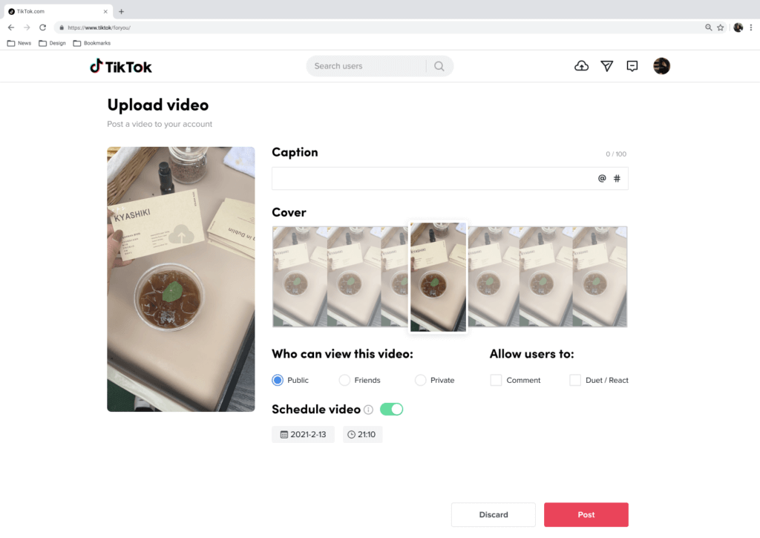This screenshot has height=538, width=760.
Task: Open the 2021-2-13 date picker
Action: (303, 434)
